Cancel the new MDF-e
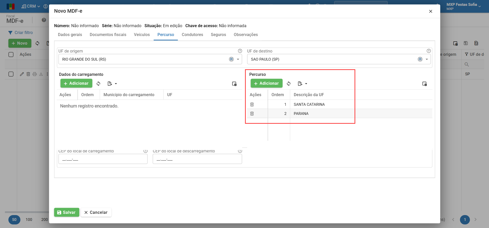The height and width of the screenshot is (228, 489). pos(96,213)
